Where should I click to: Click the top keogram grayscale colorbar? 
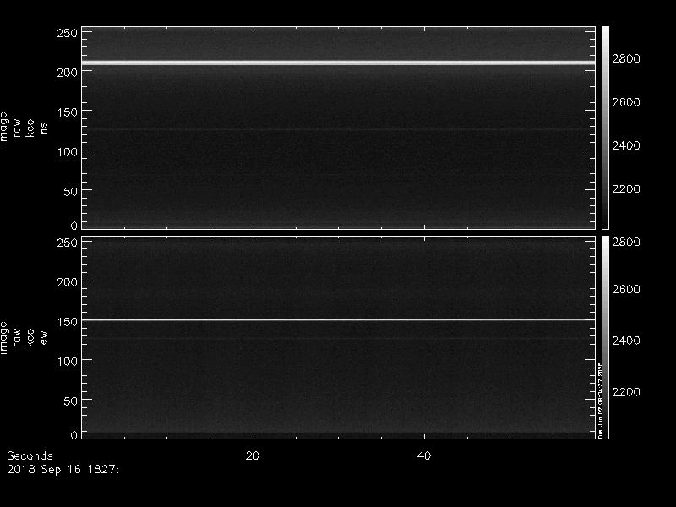pyautogui.click(x=605, y=128)
